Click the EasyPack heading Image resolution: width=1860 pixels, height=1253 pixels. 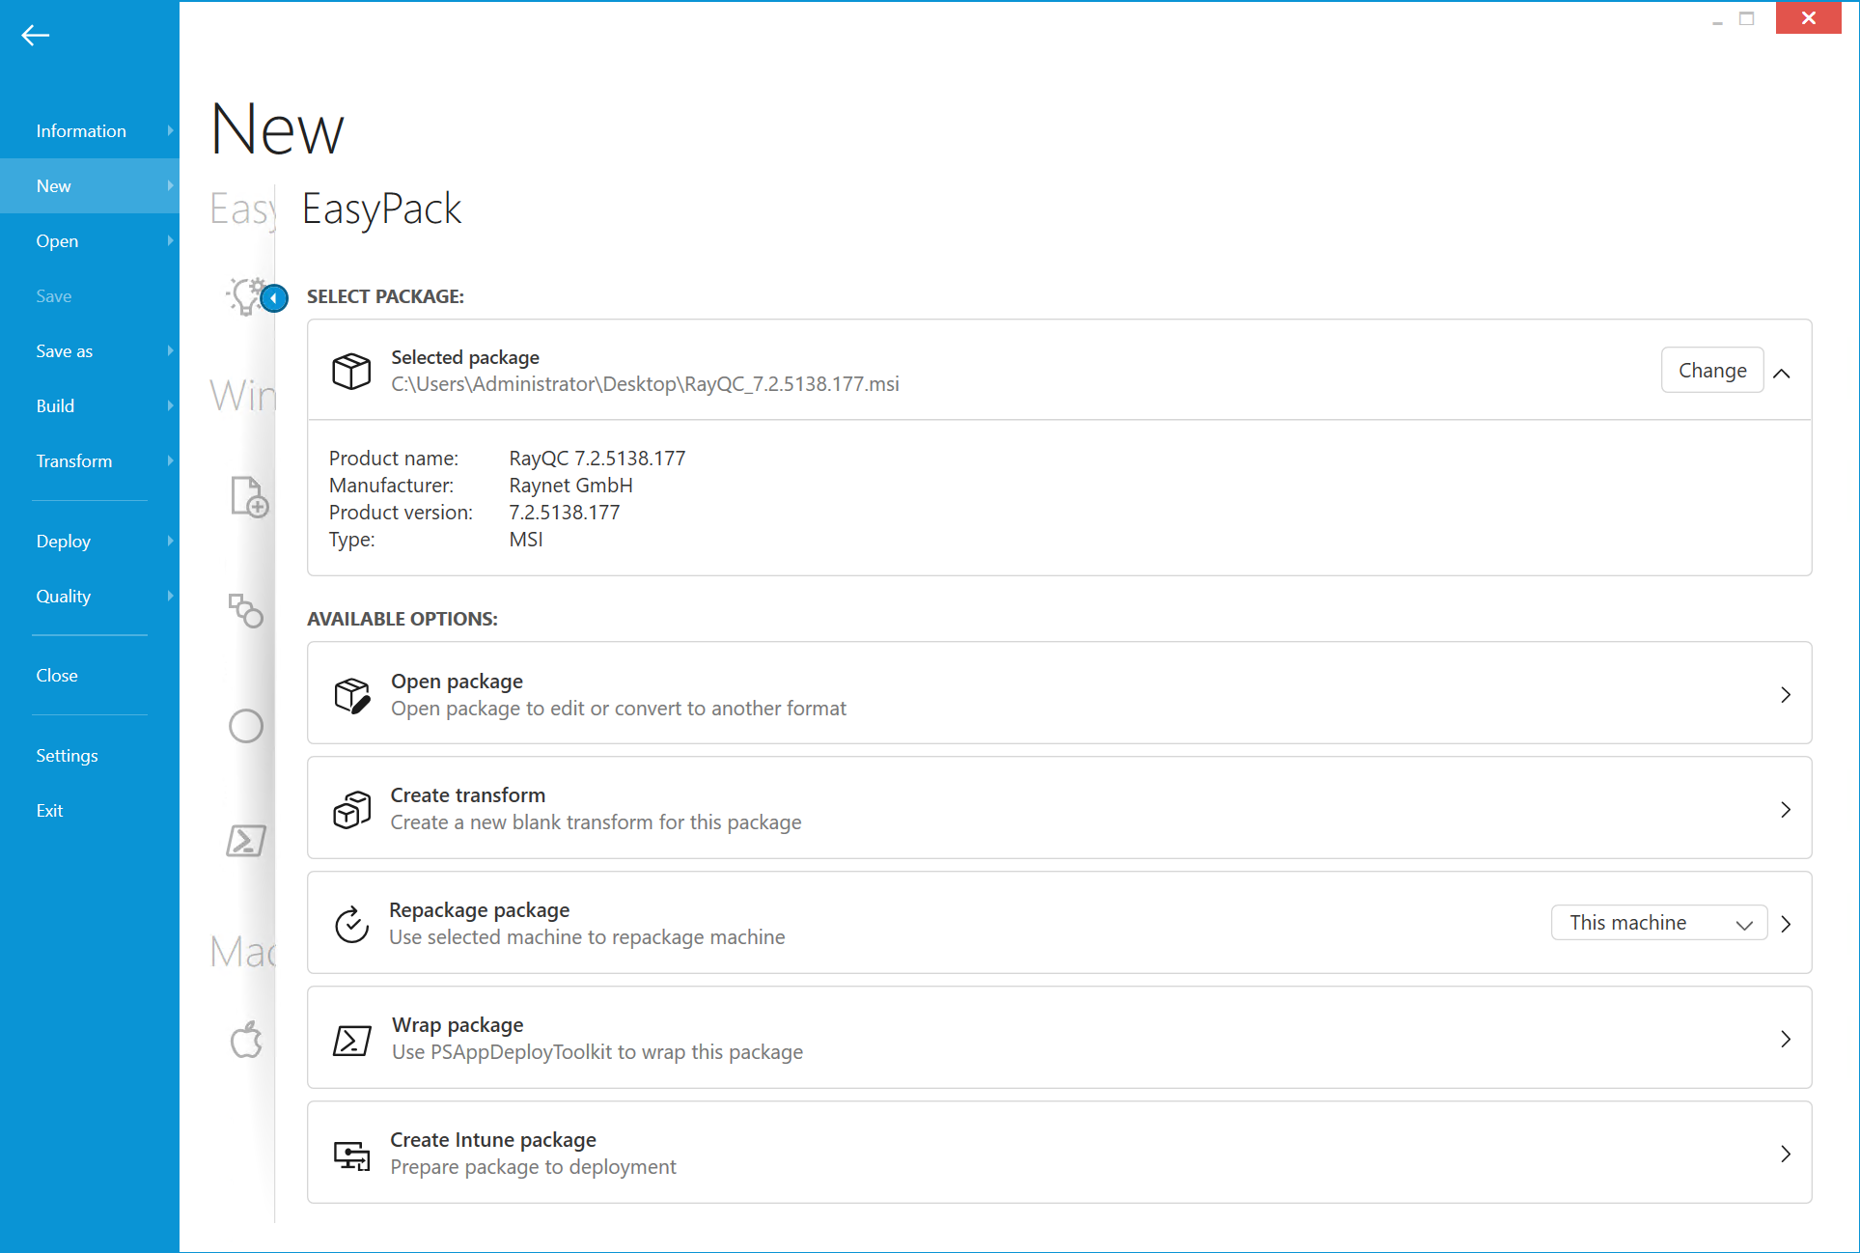tap(382, 209)
